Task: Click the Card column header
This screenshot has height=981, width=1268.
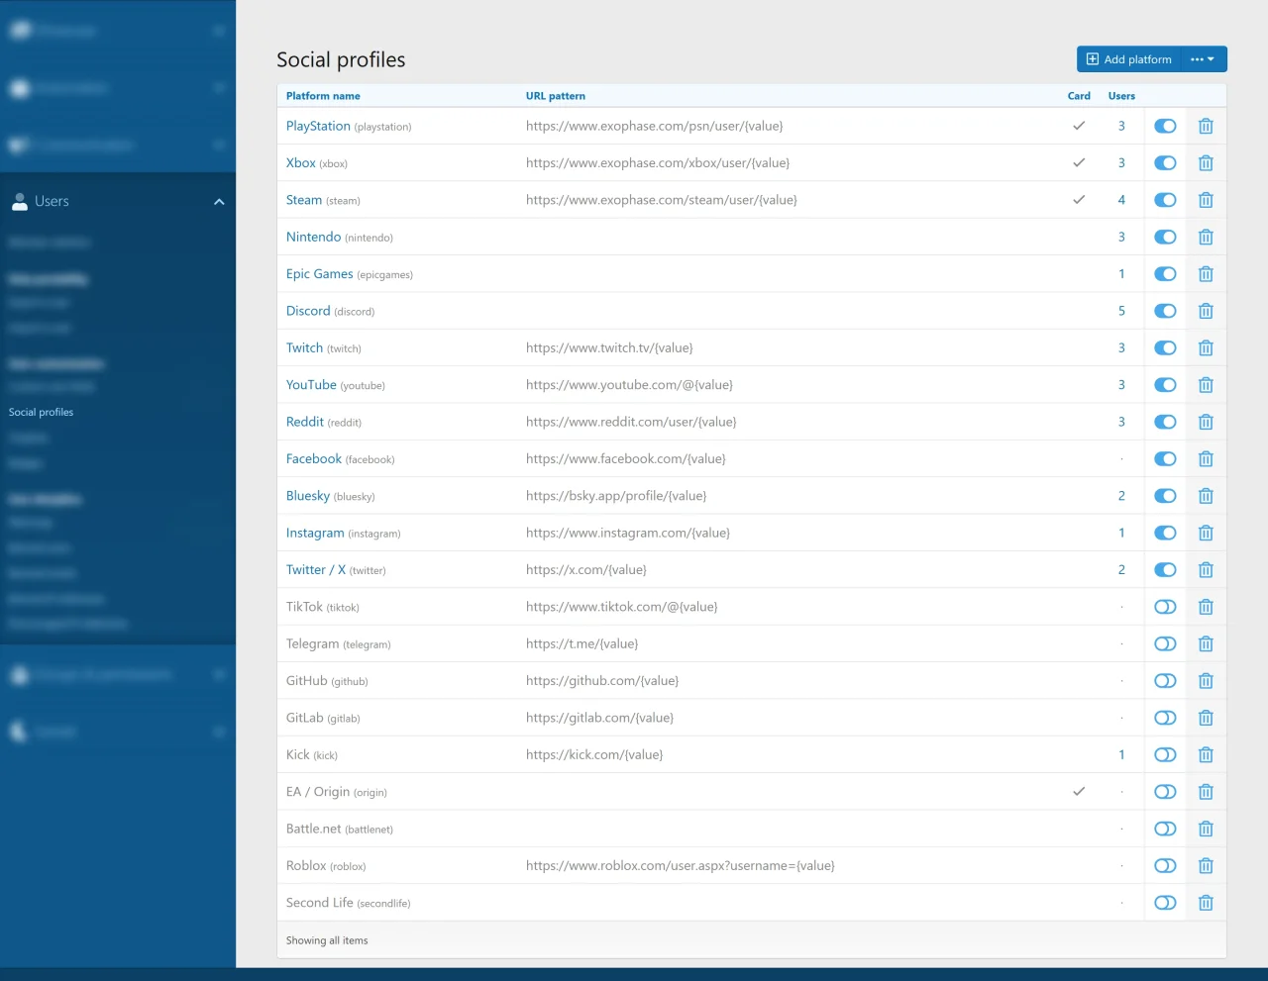Action: tap(1079, 96)
